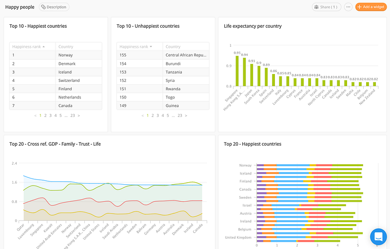Click the people icon in Share button
The image size is (390, 249).
pos(316,7)
